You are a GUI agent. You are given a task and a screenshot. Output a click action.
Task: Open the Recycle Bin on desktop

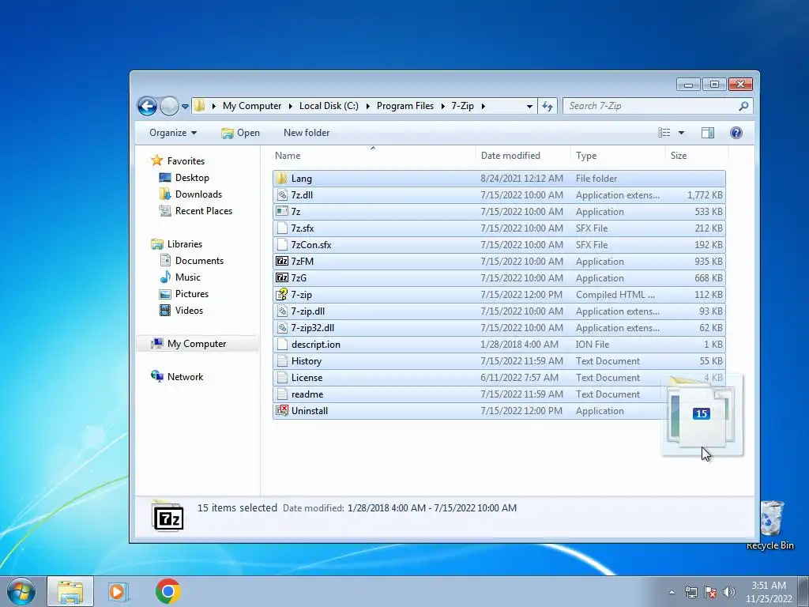pos(771,525)
